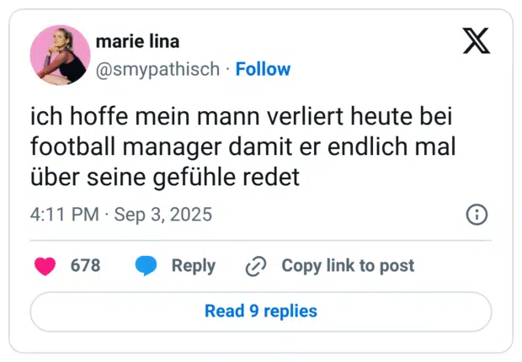
Task: Open the info icon beside the timestamp
Action: click(x=477, y=215)
